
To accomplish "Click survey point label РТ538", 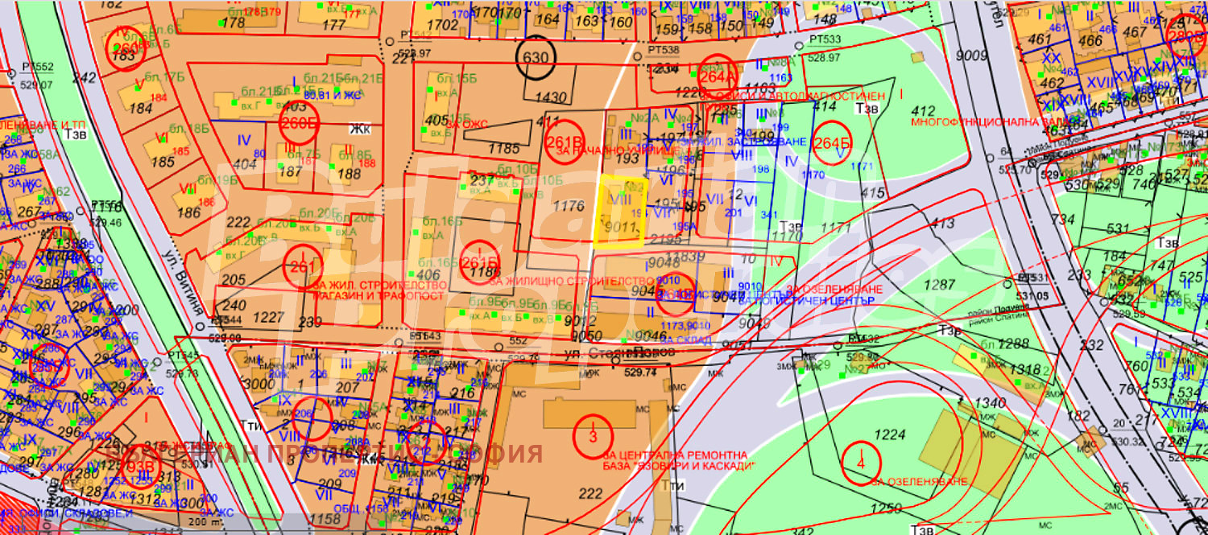I will coord(663,49).
